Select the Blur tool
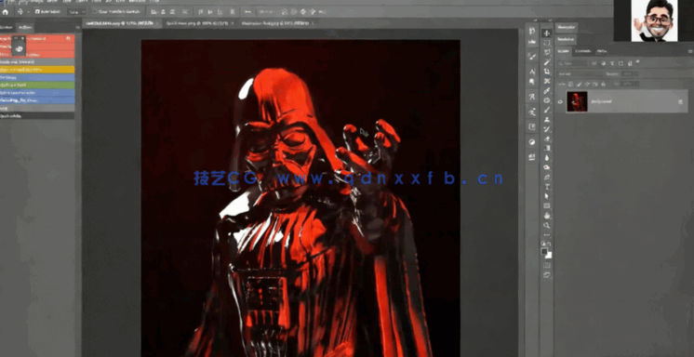Image resolution: width=694 pixels, height=357 pixels. pyautogui.click(x=547, y=158)
